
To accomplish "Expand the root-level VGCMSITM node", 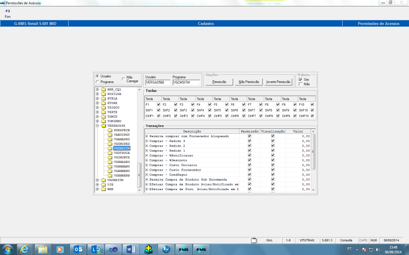I will pos(97,180).
